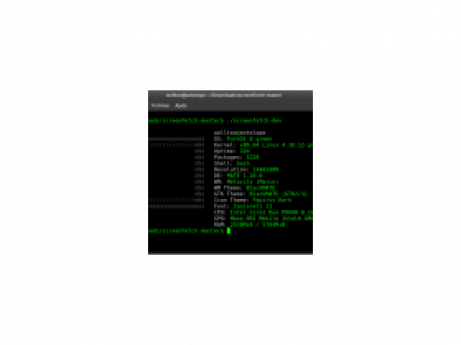Click the Shell line in the output
The height and width of the screenshot is (345, 461).
click(x=232, y=163)
